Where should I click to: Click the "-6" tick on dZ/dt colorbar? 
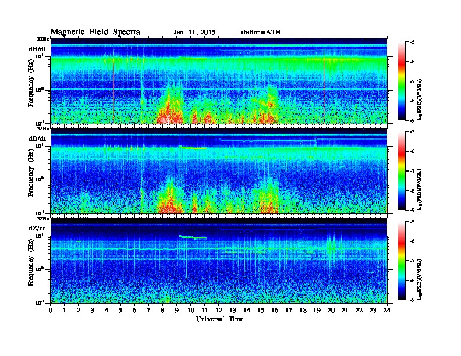[x=412, y=241]
